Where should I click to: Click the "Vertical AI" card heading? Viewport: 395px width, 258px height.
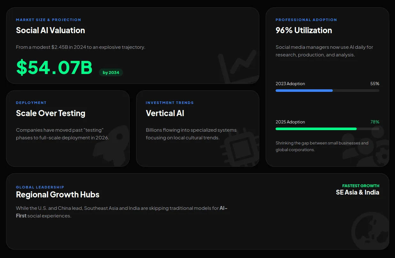pyautogui.click(x=165, y=113)
